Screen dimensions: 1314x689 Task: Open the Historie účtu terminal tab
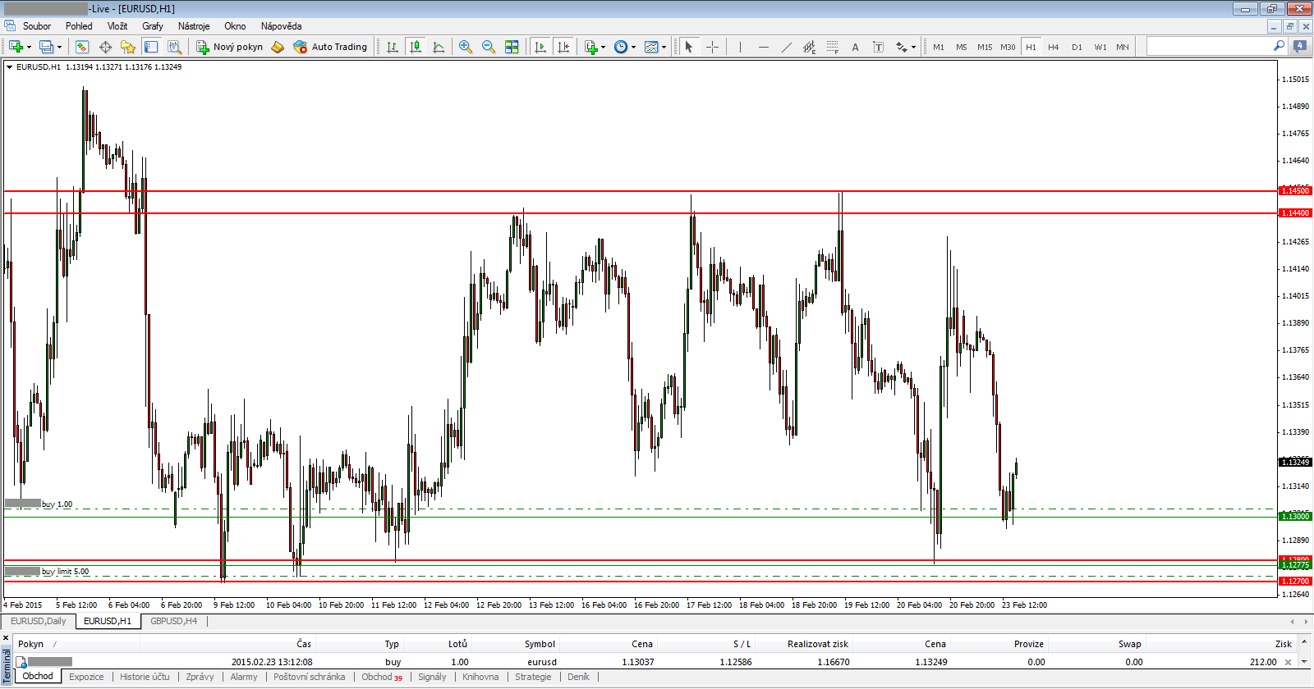[145, 677]
